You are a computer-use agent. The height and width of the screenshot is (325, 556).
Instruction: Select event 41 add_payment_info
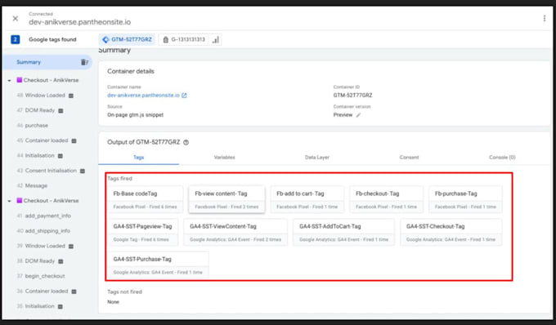(x=43, y=216)
